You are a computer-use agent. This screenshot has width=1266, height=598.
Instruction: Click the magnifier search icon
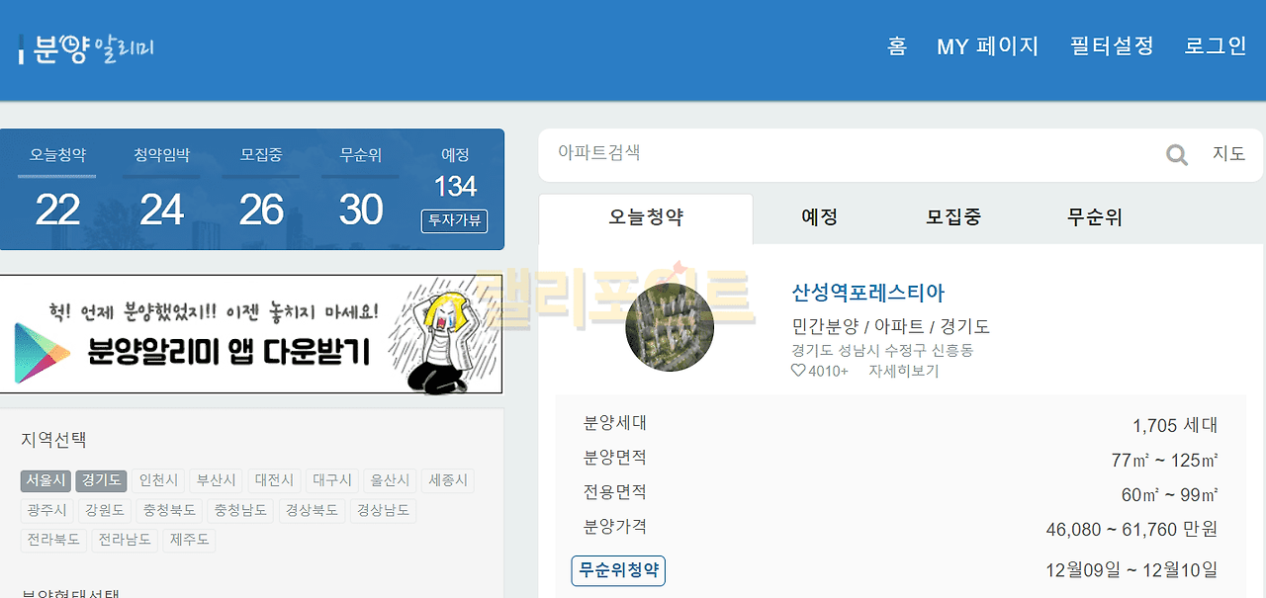click(1177, 154)
